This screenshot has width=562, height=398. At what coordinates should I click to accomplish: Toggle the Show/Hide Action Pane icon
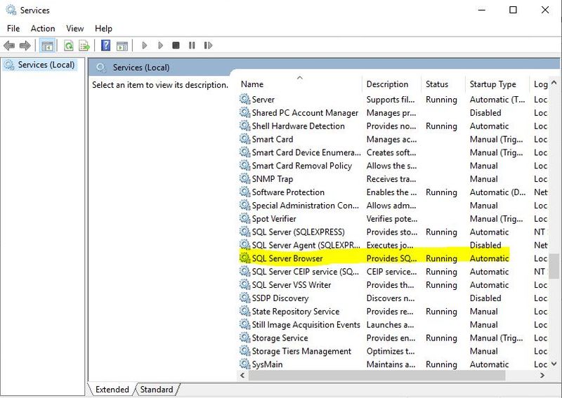(x=122, y=46)
